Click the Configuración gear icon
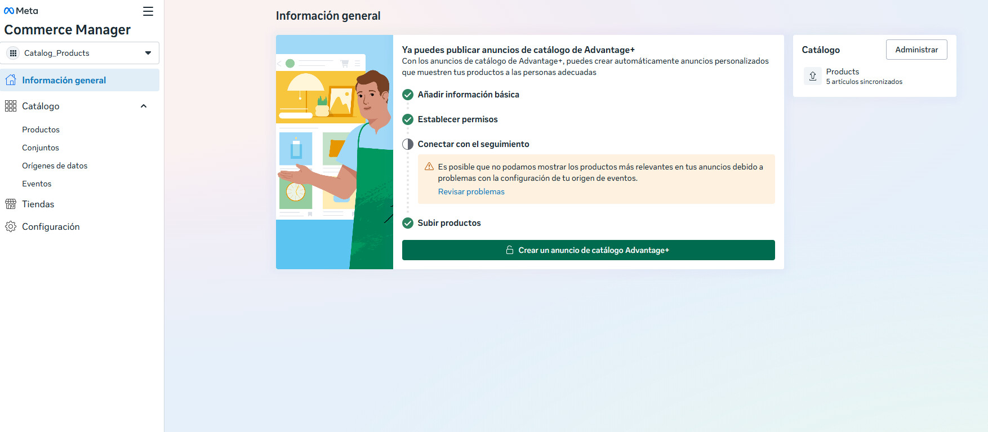This screenshot has height=432, width=988. (x=11, y=226)
